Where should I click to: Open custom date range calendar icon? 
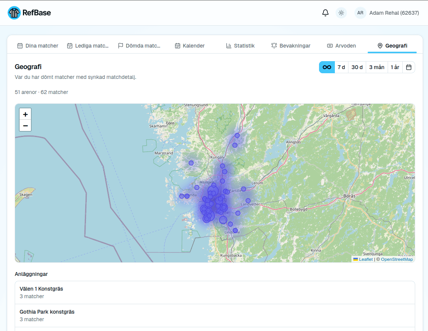tap(408, 67)
